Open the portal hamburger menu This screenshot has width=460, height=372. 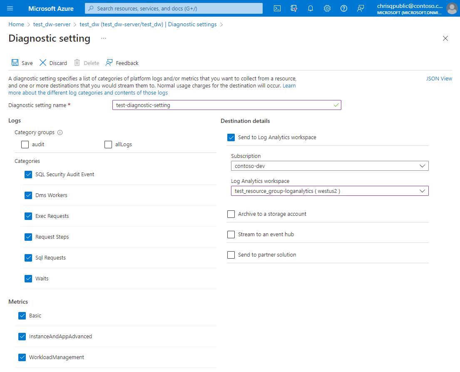[x=10, y=8]
